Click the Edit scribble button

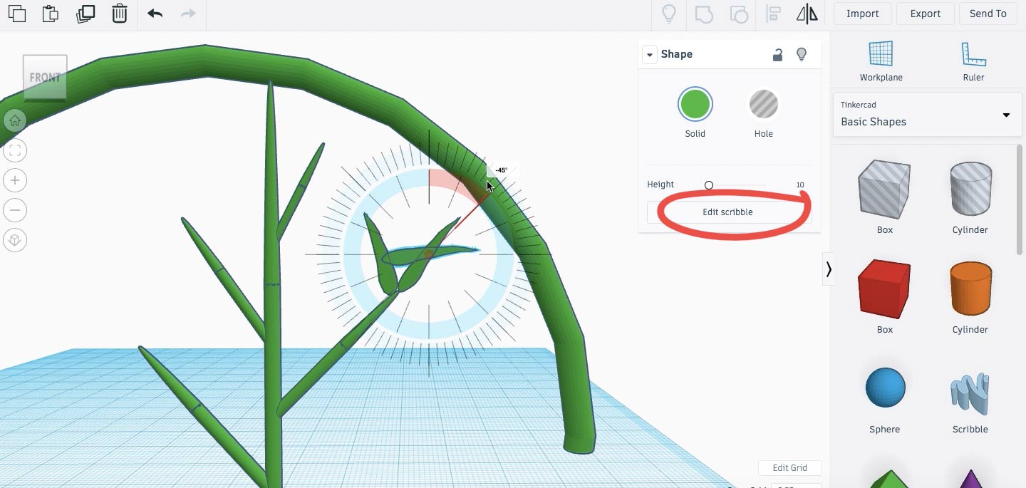[727, 212]
